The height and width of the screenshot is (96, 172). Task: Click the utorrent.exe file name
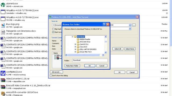12,3
